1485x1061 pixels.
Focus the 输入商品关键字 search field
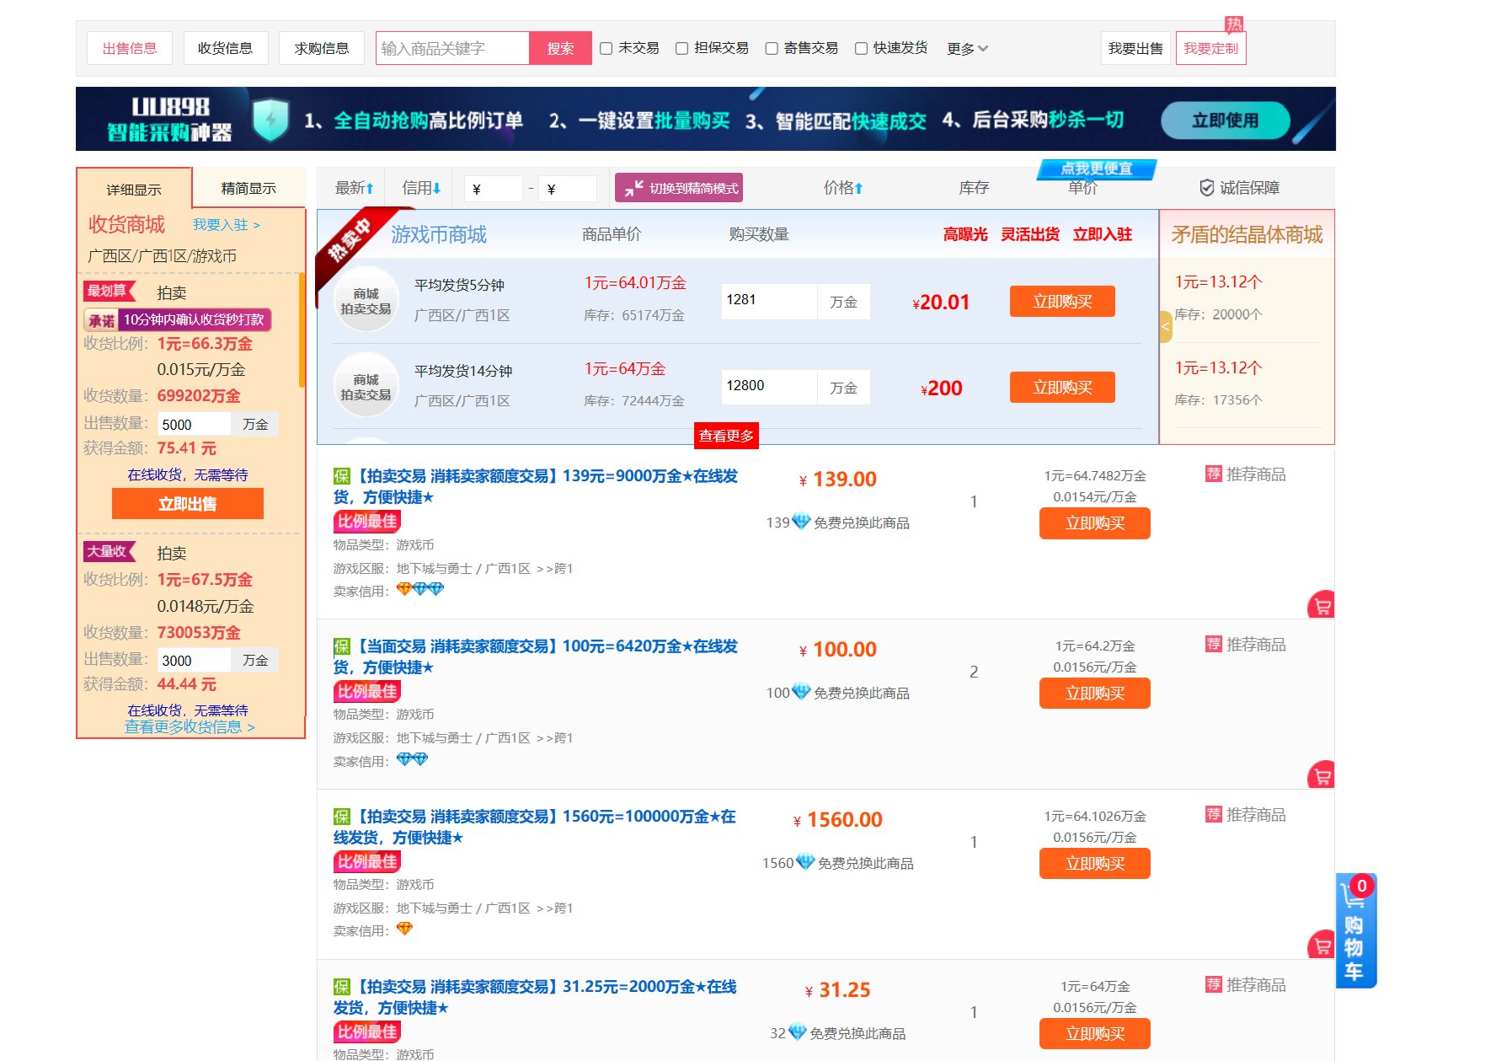point(452,48)
